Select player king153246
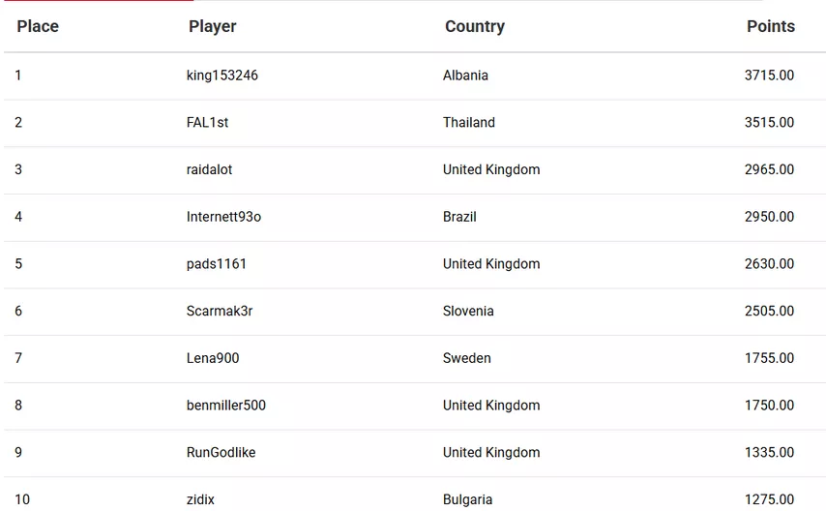Screen dimensions: 826x511 tap(222, 75)
